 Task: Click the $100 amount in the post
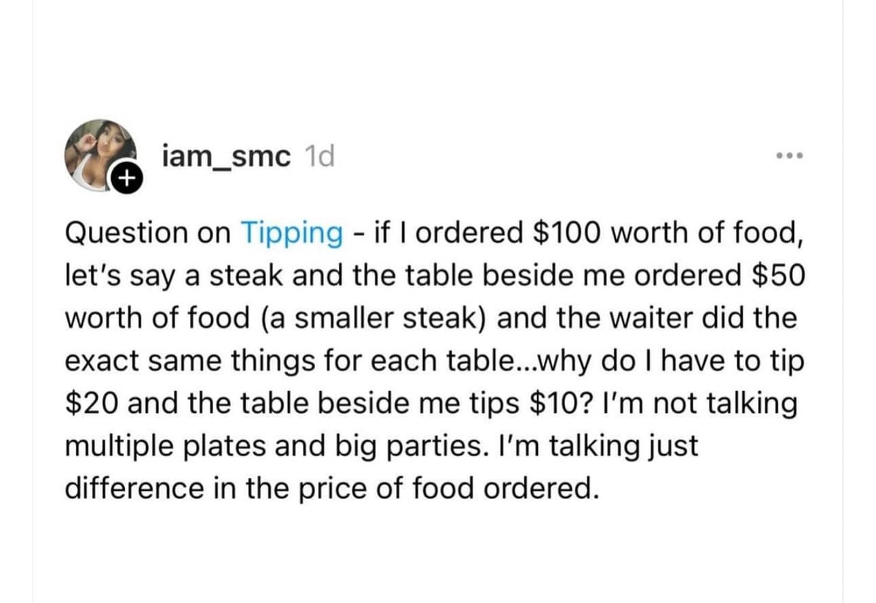564,233
